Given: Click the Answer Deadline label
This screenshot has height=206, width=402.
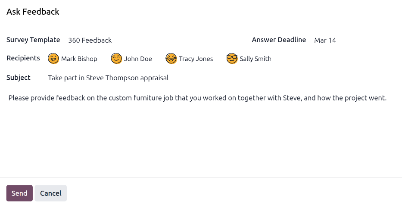Looking at the screenshot, I should 279,40.
